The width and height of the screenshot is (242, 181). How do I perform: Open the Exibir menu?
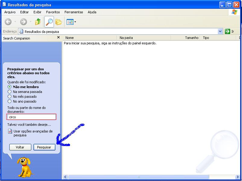(37, 12)
